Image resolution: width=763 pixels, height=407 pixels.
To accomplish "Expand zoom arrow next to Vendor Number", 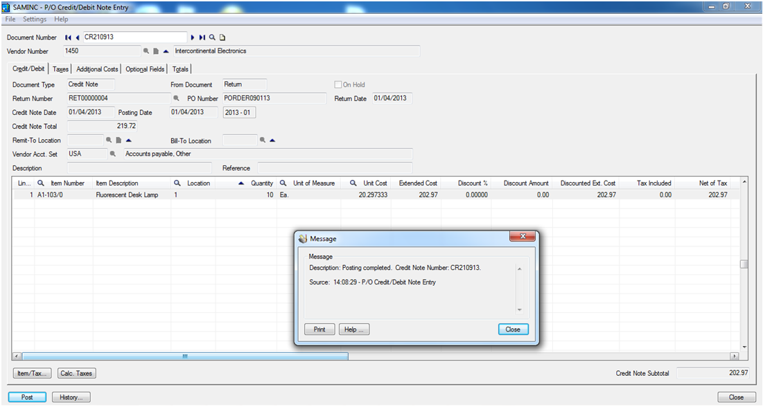I will pyautogui.click(x=166, y=51).
